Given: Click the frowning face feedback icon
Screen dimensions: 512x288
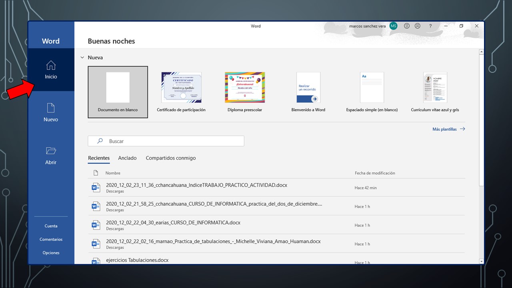Looking at the screenshot, I should click(x=418, y=26).
